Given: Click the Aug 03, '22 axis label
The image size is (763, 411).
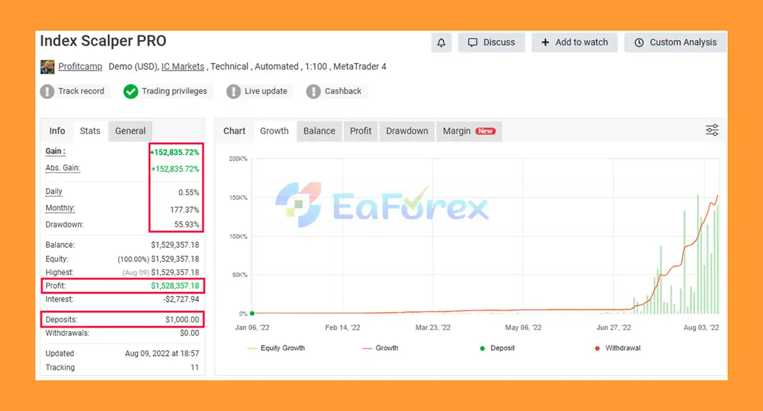Looking at the screenshot, I should click(x=701, y=328).
